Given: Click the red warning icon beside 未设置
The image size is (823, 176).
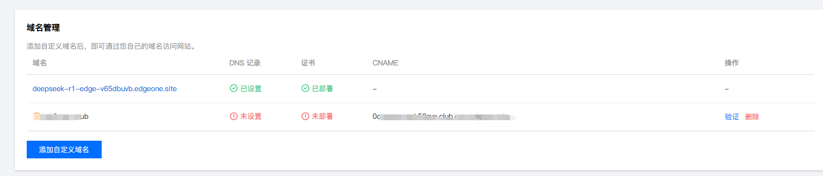Looking at the screenshot, I should tap(233, 116).
